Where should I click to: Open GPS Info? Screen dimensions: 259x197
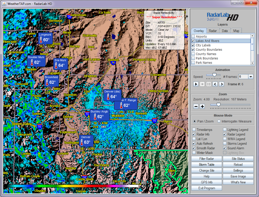pyautogui.click(x=207, y=182)
